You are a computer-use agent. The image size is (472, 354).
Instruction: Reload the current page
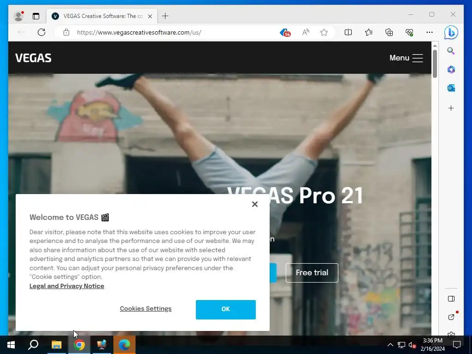click(x=41, y=33)
